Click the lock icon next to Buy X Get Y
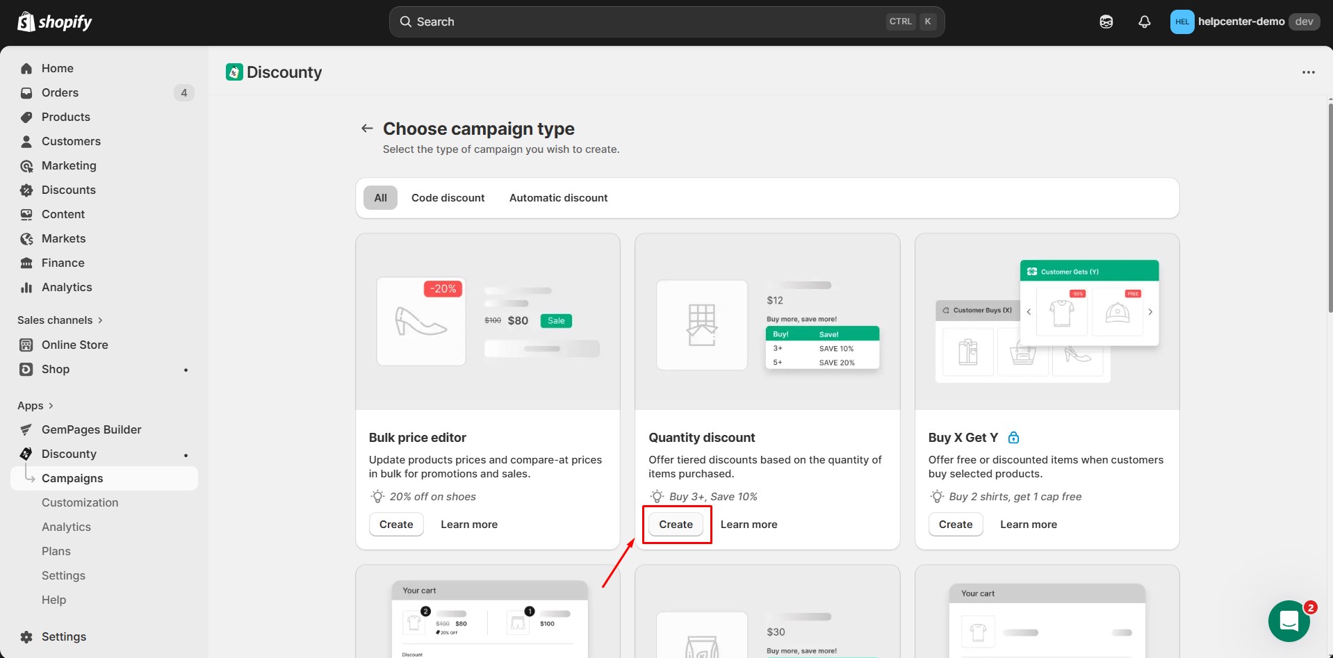The width and height of the screenshot is (1333, 658). pyautogui.click(x=1014, y=437)
